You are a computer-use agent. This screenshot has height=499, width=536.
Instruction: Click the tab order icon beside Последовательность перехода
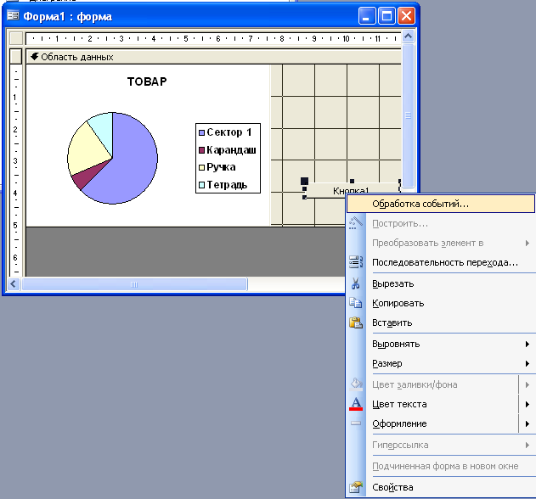pos(356,262)
